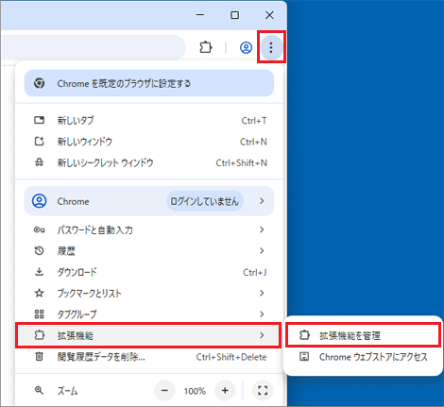This screenshot has height=407, width=444.
Task: Click the Ctrl+J shortcut text
Action: (255, 272)
